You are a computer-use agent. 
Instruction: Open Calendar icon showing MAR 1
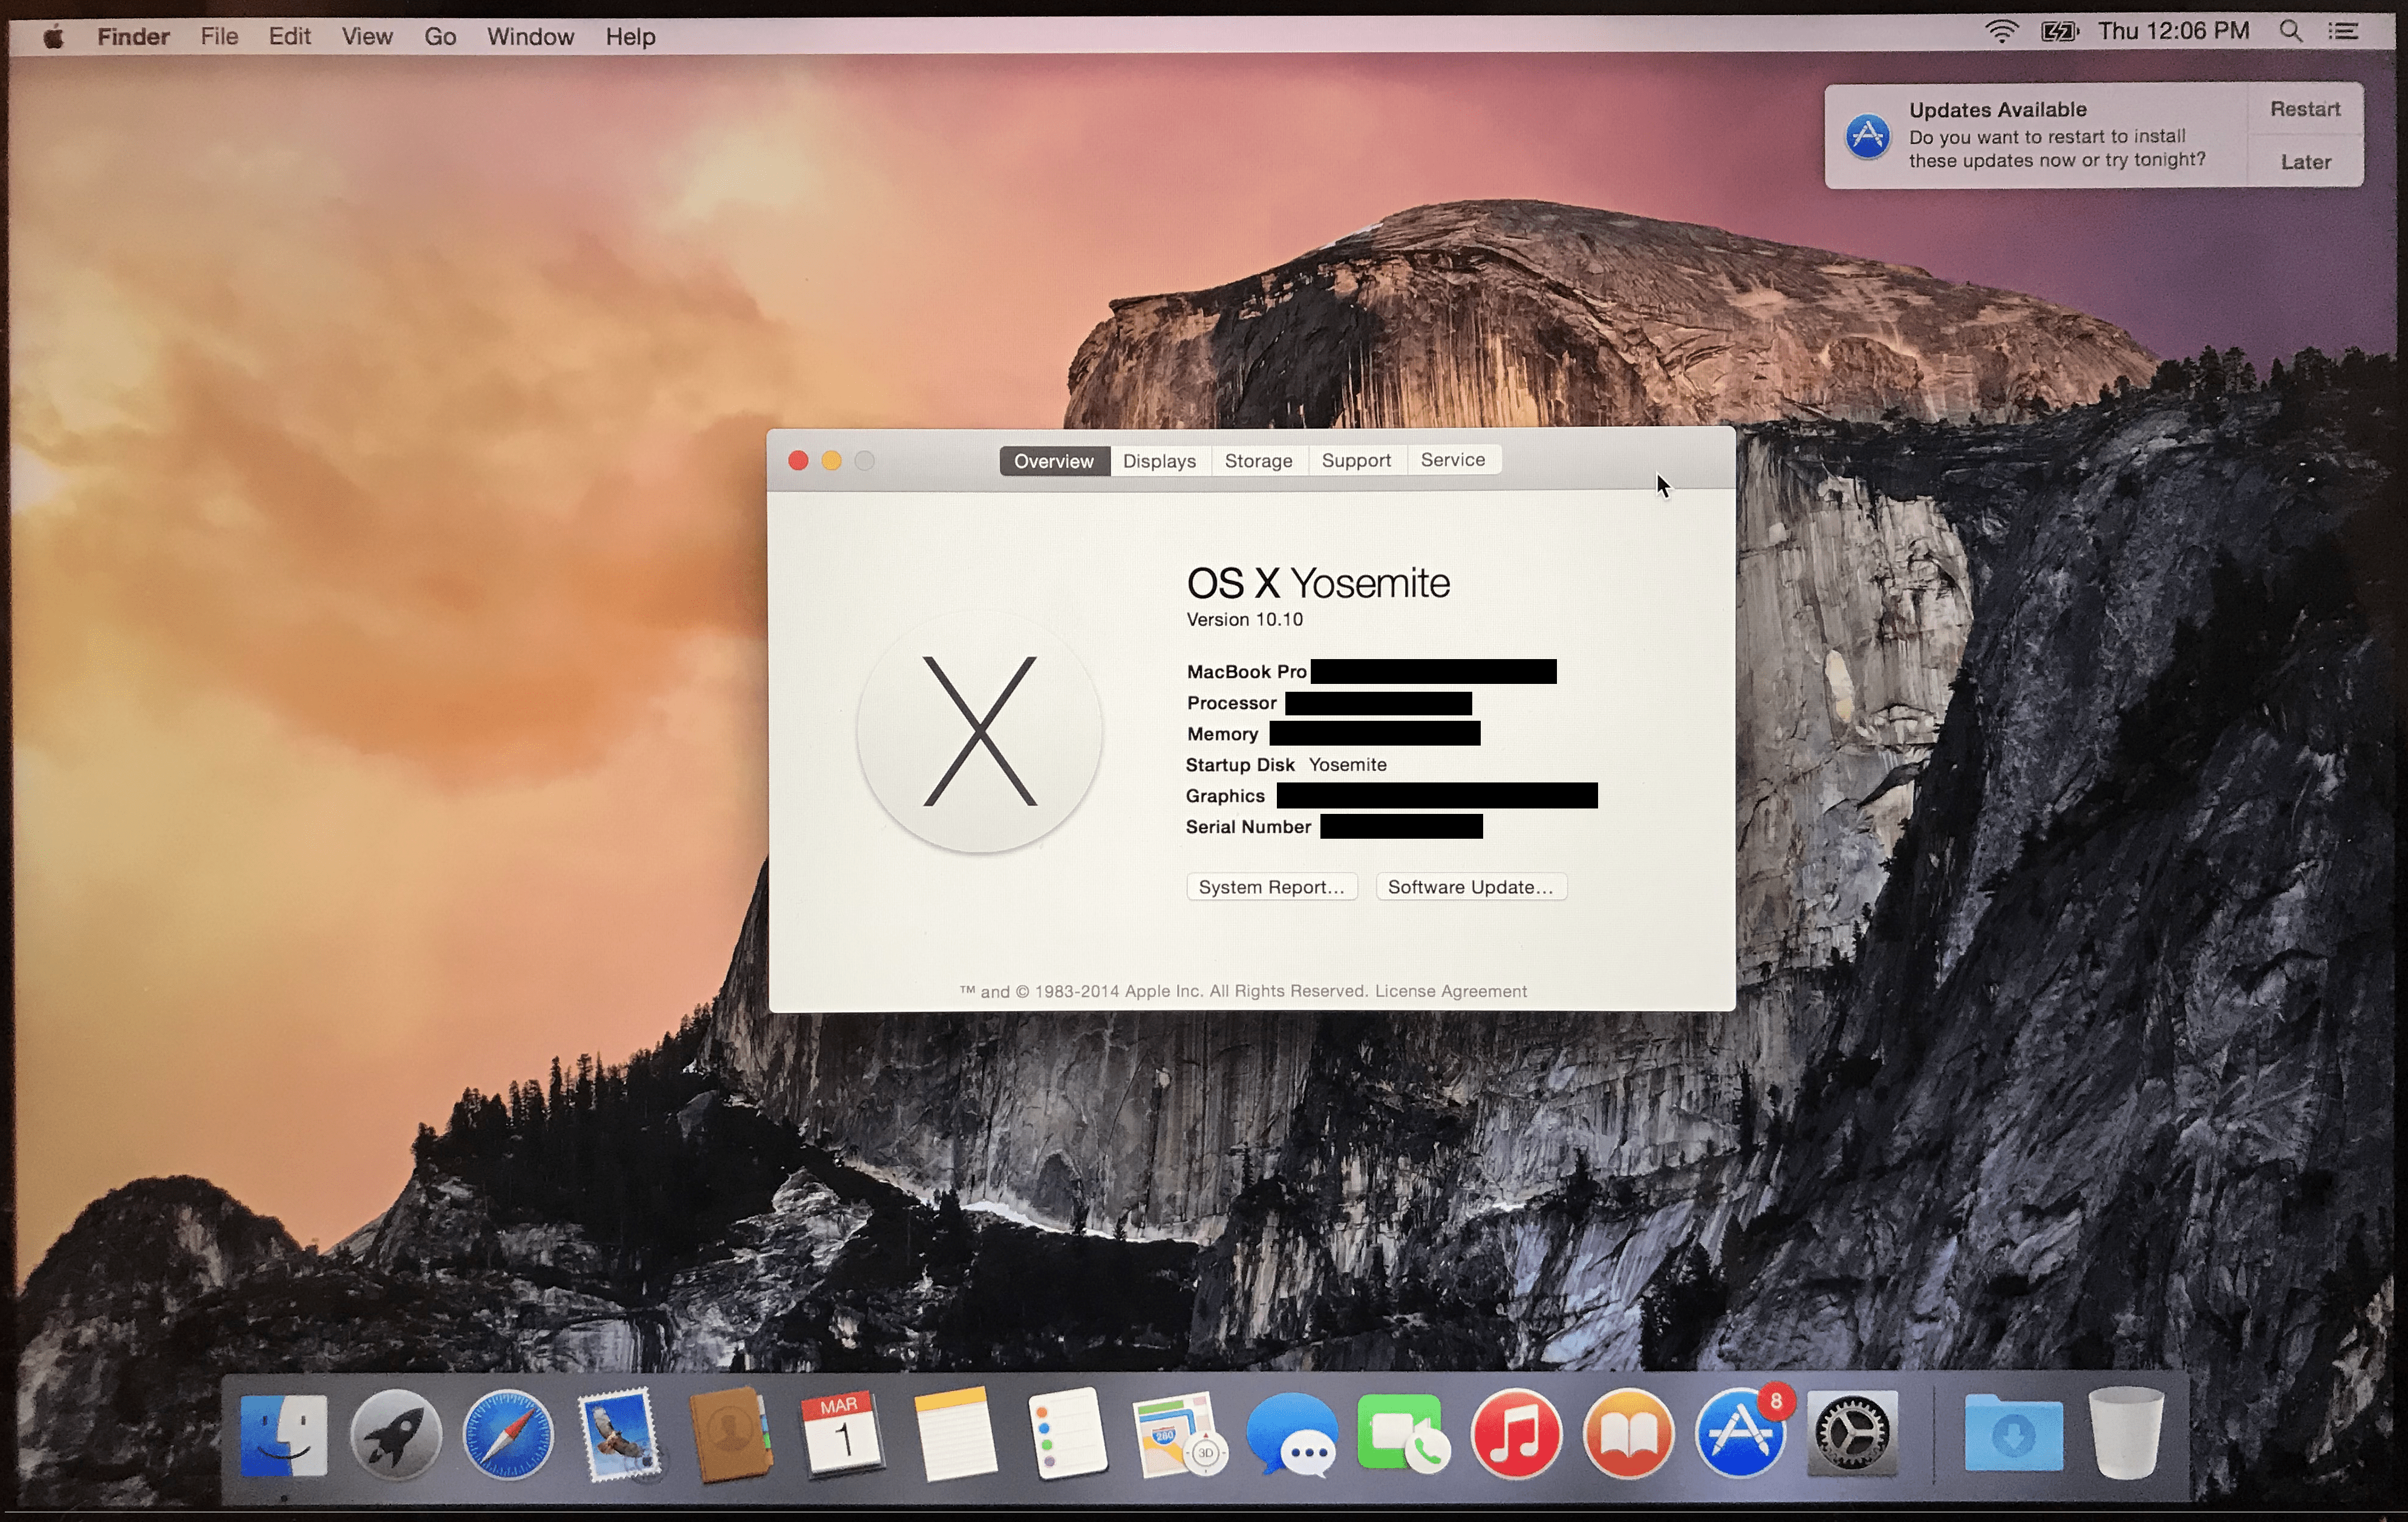[842, 1435]
